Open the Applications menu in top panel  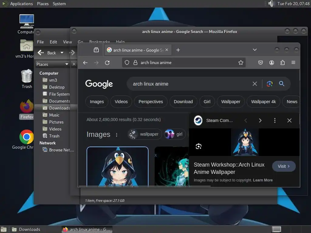click(22, 4)
